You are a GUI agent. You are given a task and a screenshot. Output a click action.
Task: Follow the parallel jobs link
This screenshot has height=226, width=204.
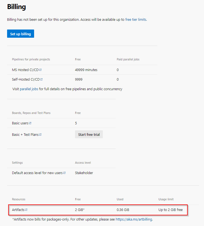pyautogui.click(x=29, y=89)
